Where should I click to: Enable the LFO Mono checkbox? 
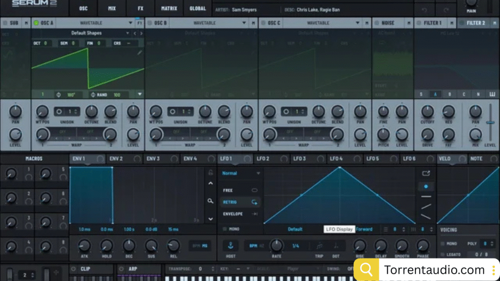click(225, 229)
